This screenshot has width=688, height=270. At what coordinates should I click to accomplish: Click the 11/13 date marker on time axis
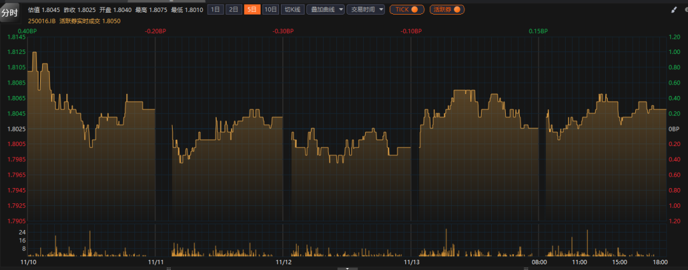pos(412,261)
